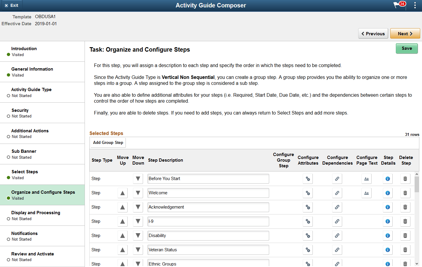Open Configure Attributes for Before You Start step
This screenshot has height=267, width=422.
308,179
